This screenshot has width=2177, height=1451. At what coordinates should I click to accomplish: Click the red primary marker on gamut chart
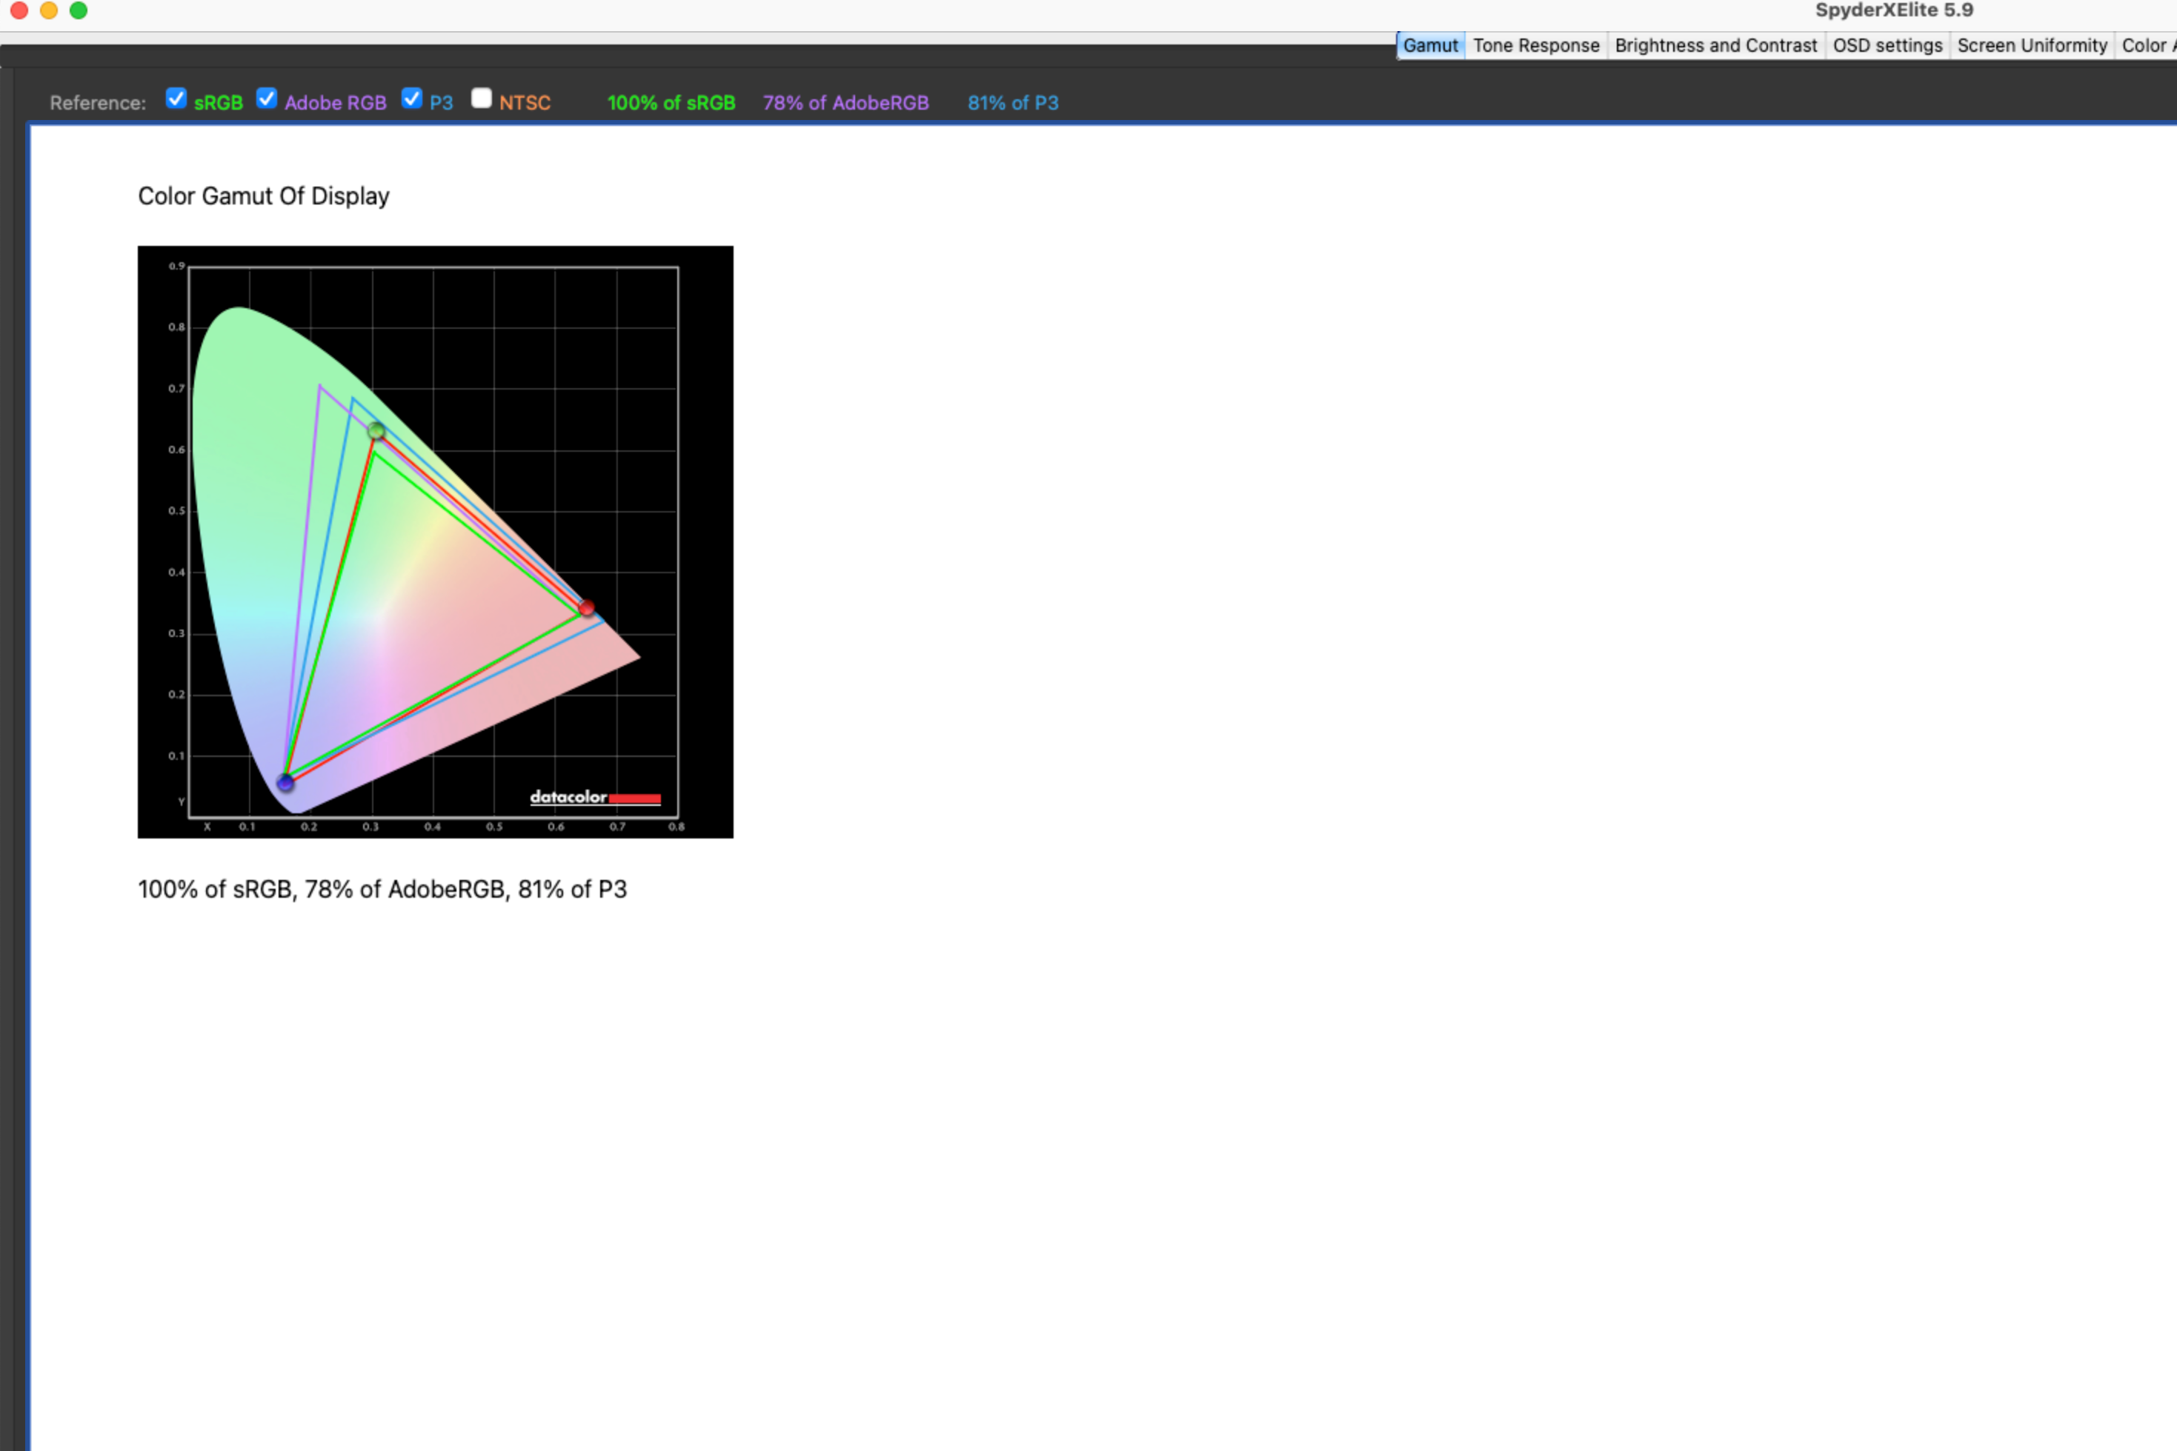(x=586, y=607)
